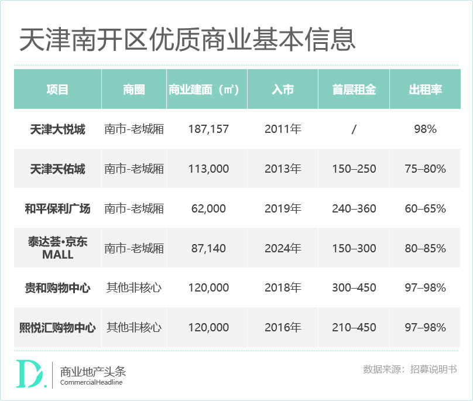
Task: Click 其他非核心 in the 熙悦汇购物中心 row
Action: (x=134, y=327)
